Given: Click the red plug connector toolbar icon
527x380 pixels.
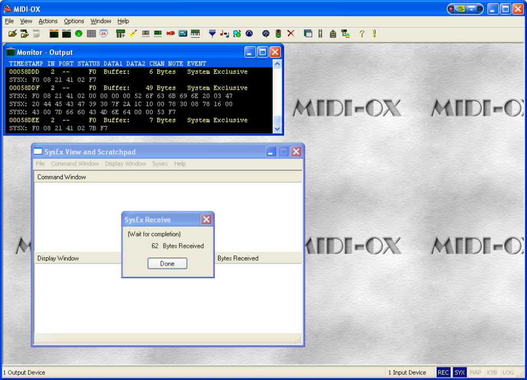Looking at the screenshot, I should (x=171, y=34).
